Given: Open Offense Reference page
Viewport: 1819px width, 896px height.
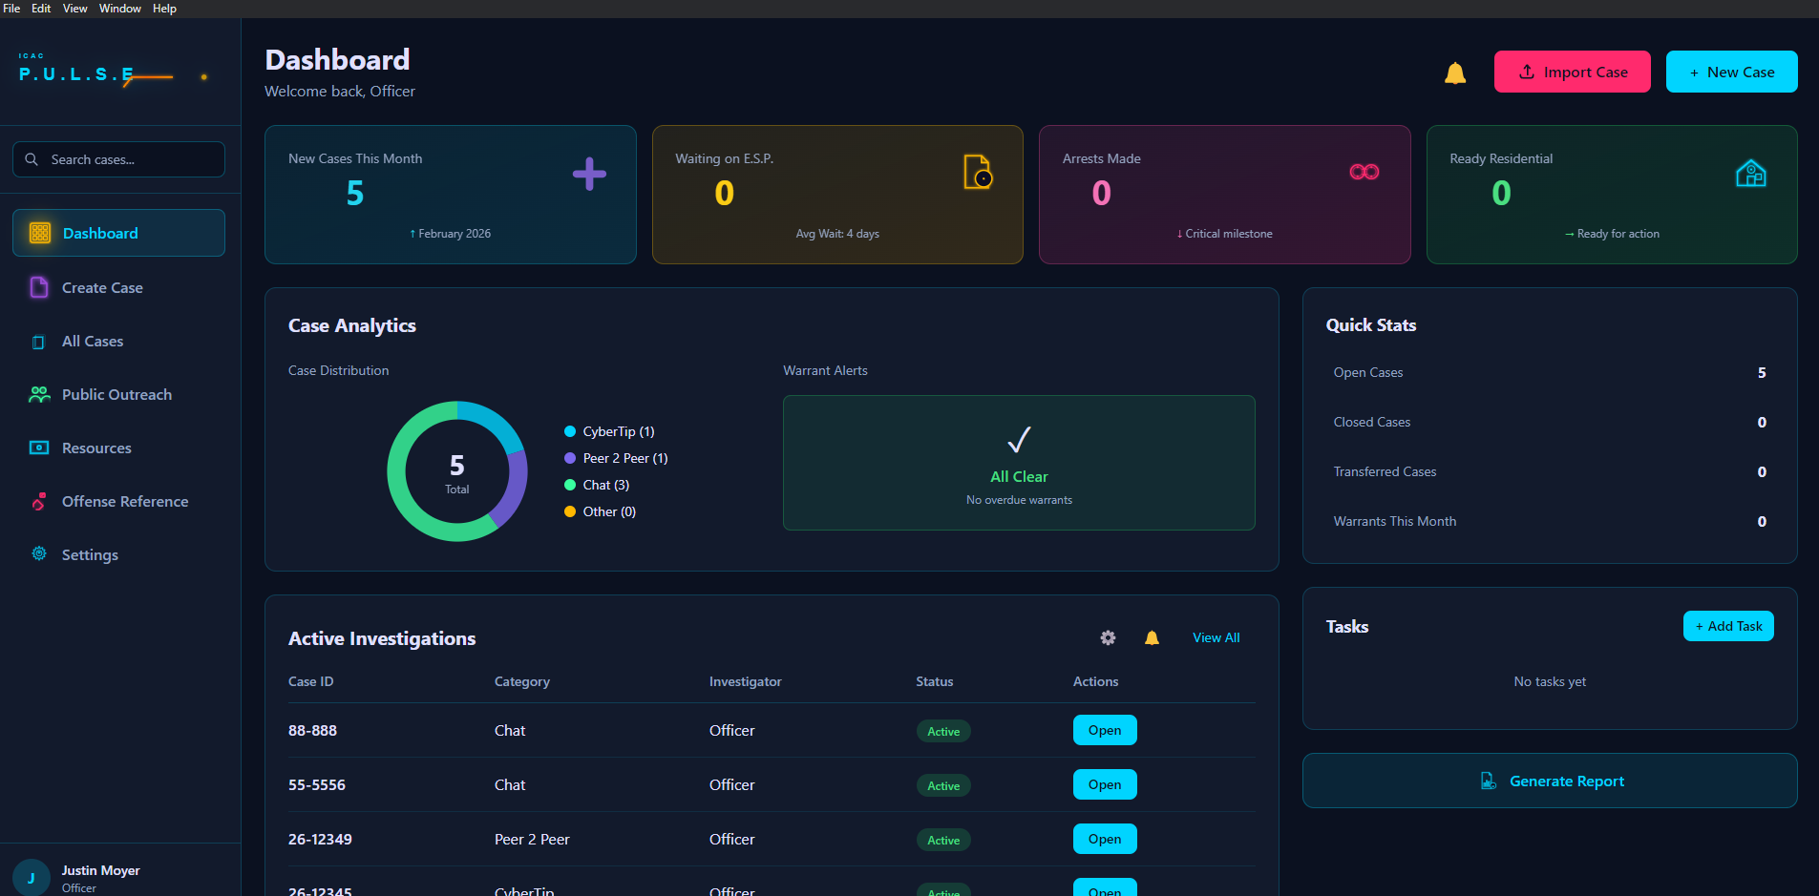Looking at the screenshot, I should click(x=118, y=501).
